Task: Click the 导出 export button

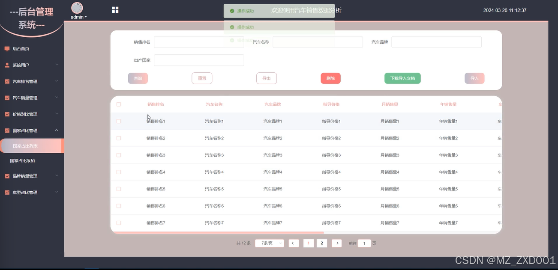Action: [267, 78]
